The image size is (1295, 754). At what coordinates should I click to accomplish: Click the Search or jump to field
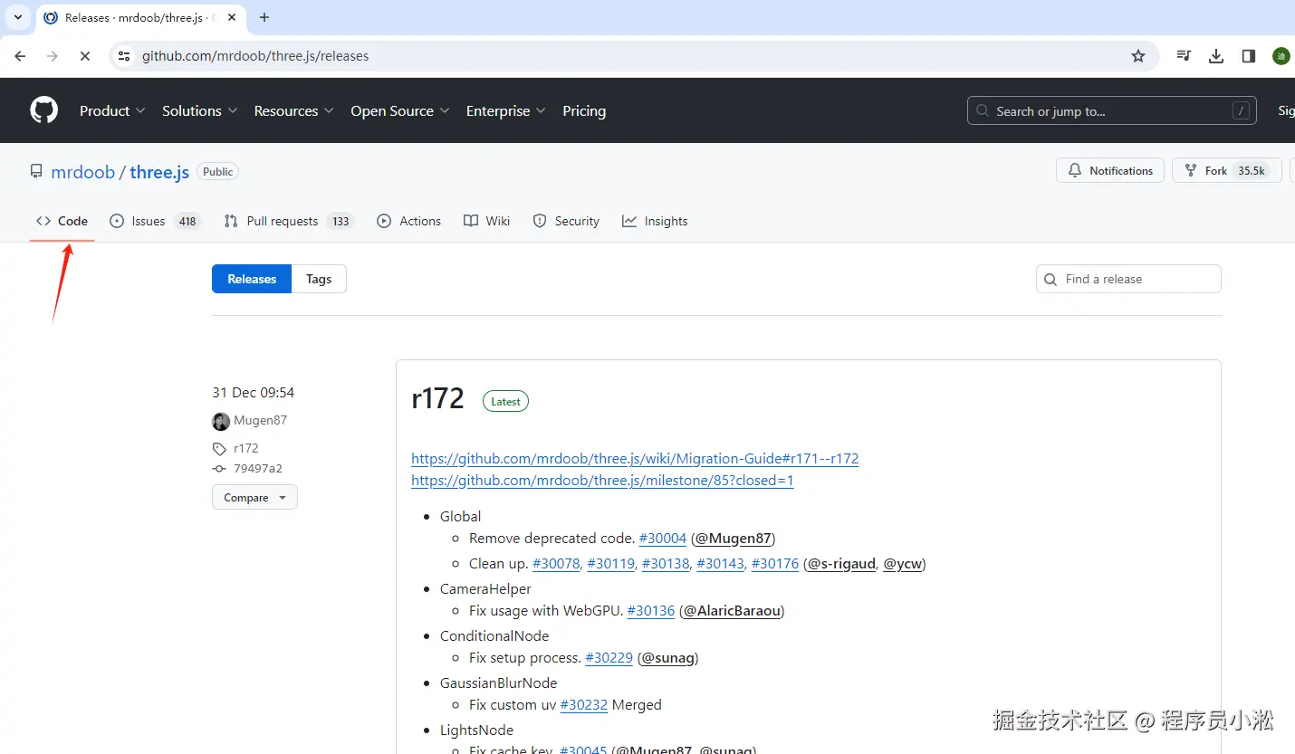(1112, 111)
